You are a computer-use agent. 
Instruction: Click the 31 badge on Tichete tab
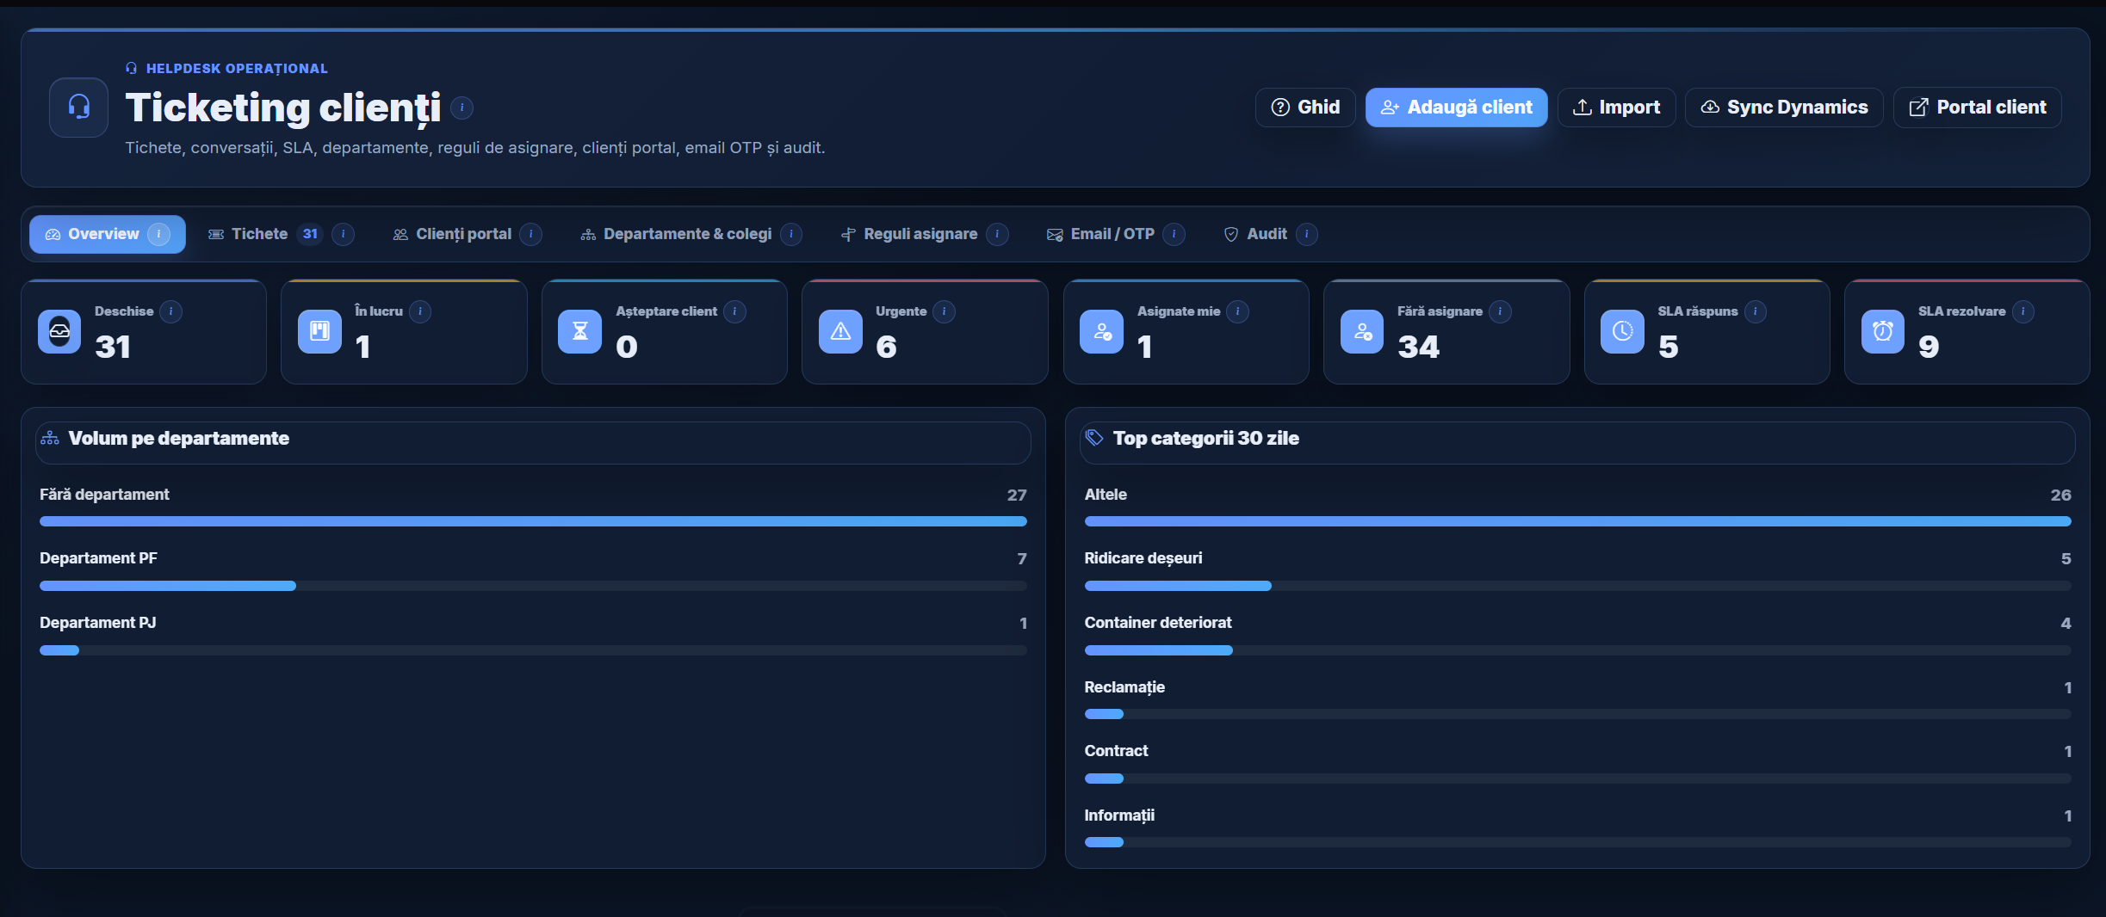(310, 234)
